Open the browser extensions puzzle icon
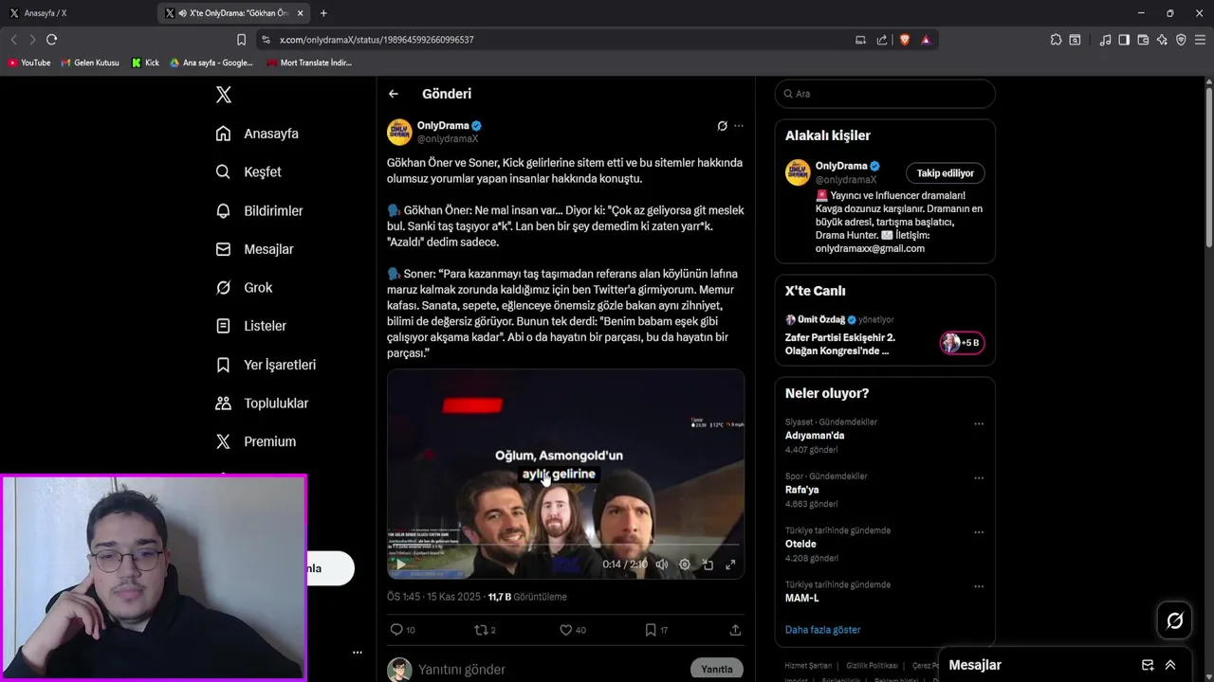This screenshot has width=1214, height=682. click(1056, 40)
